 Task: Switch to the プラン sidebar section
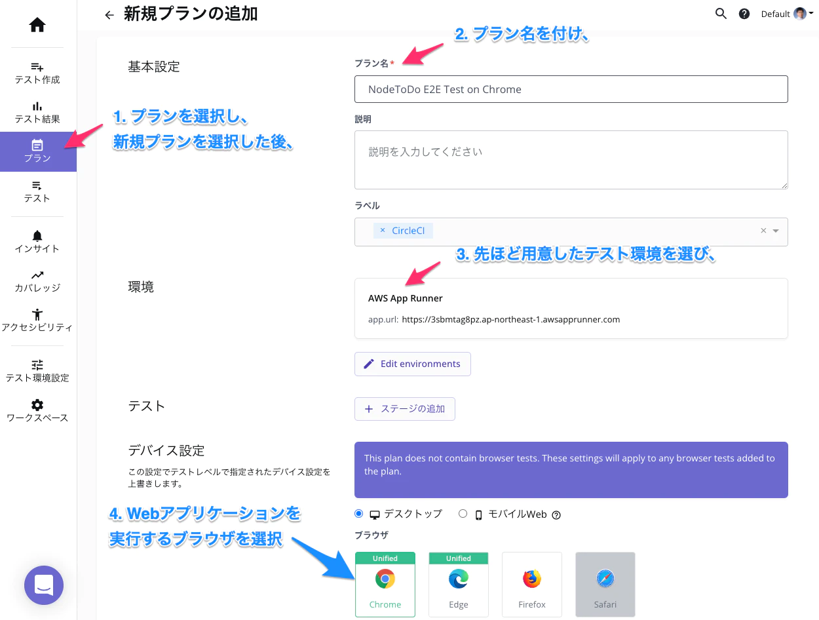coord(37,151)
